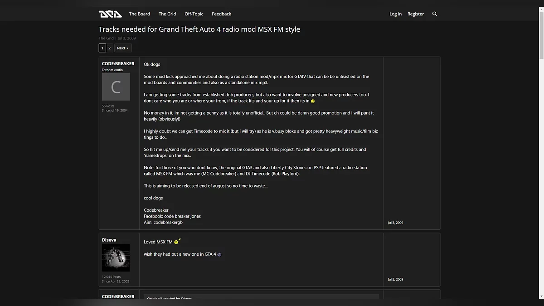The image size is (544, 306).
Task: Click the smiley emoji after 'Loved MSX FM'
Action: (177, 242)
